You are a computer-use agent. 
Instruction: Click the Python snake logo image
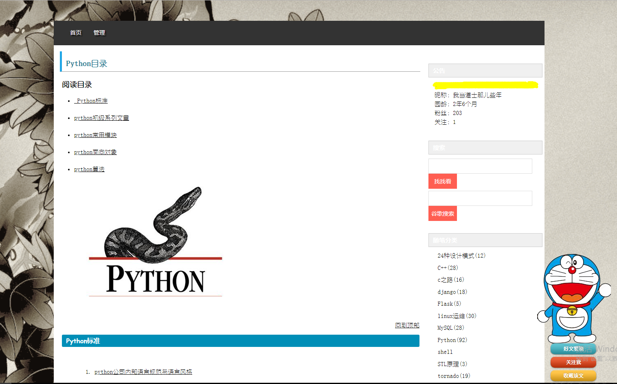click(x=155, y=241)
